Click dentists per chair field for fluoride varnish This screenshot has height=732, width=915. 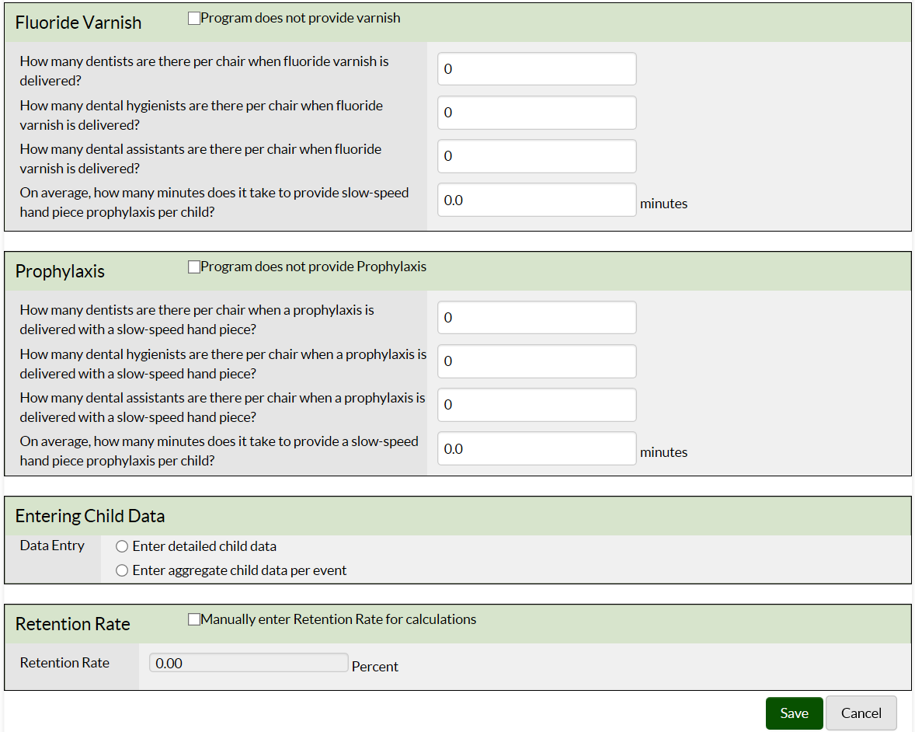coord(537,69)
